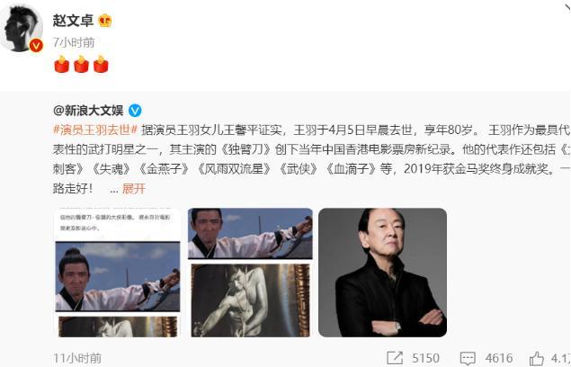
Task: Open the @新浪大文娱 account link
Action: tap(88, 110)
